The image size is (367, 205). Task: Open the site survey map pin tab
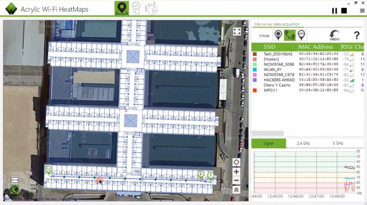(x=122, y=8)
